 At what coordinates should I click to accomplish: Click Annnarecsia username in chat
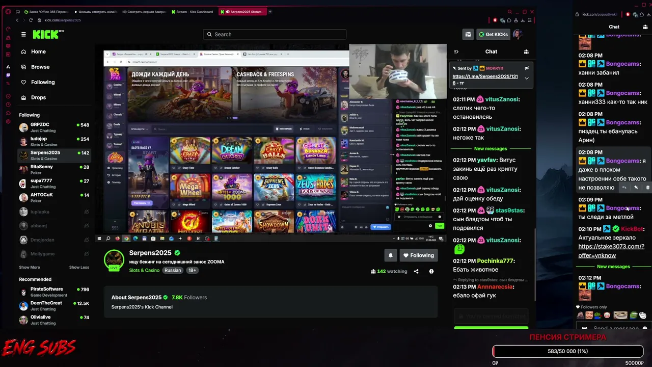click(495, 287)
